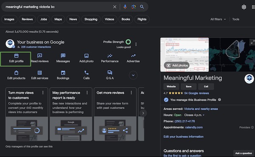This screenshot has height=157, width=255.
Task: Open Advertise option
Action: point(133,58)
